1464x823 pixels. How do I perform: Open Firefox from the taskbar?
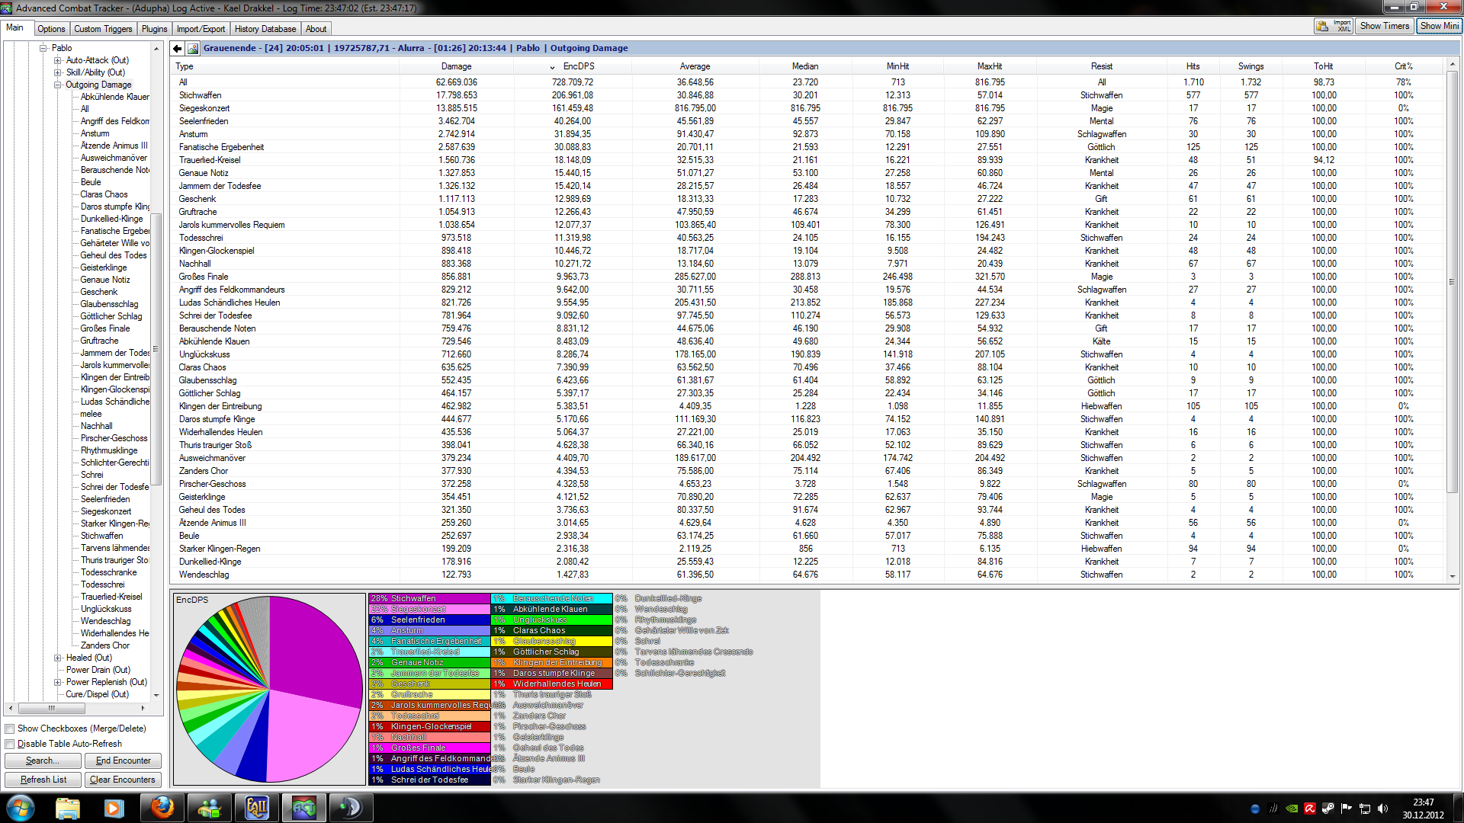(x=162, y=808)
